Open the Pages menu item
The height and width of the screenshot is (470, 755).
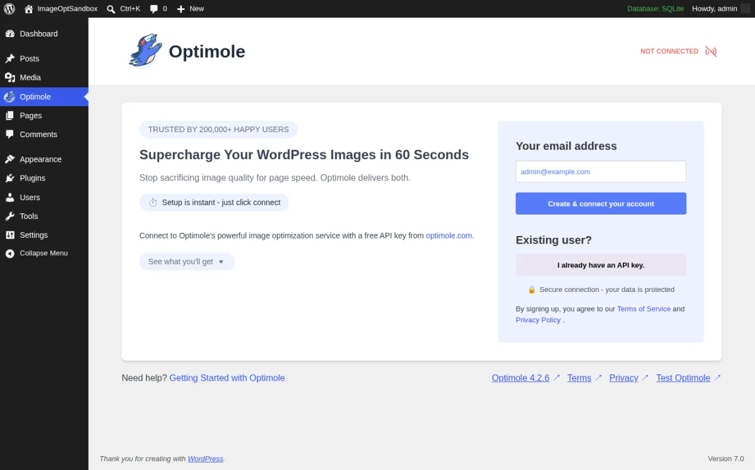(44, 116)
